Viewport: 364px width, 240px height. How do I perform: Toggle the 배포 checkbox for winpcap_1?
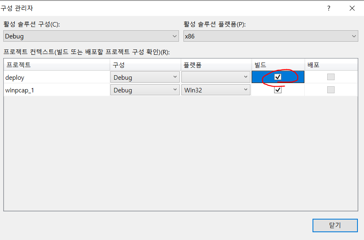(331, 90)
